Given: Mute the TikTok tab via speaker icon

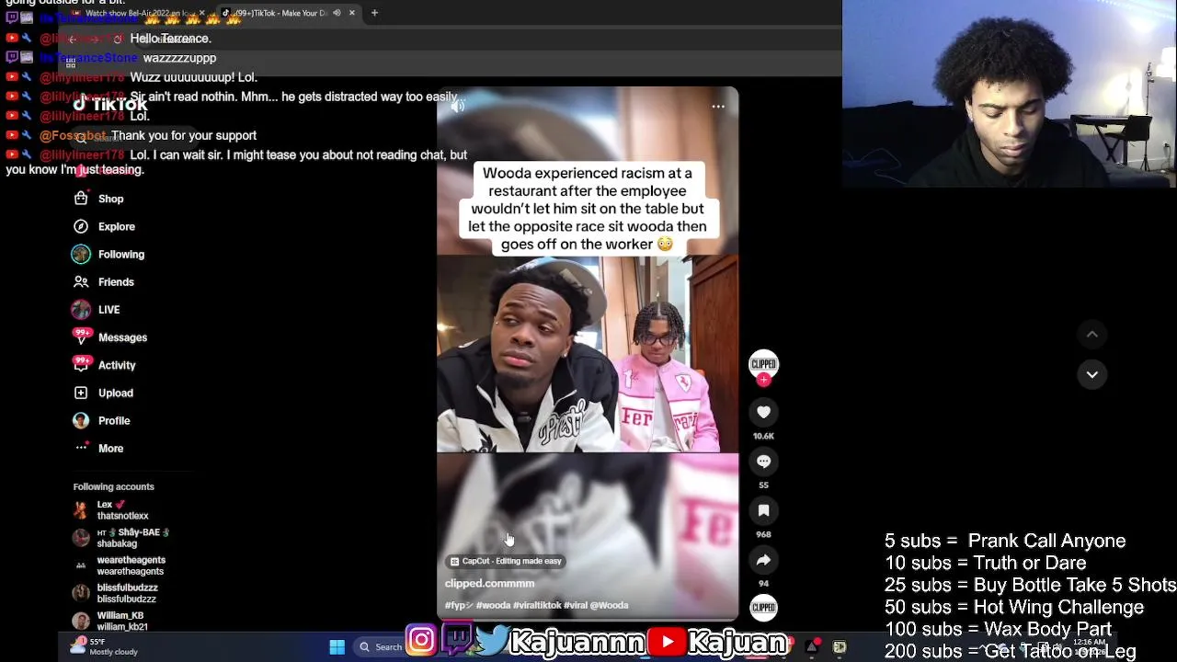Looking at the screenshot, I should (337, 13).
